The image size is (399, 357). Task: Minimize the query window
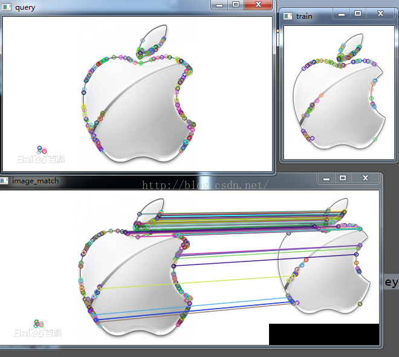click(219, 5)
